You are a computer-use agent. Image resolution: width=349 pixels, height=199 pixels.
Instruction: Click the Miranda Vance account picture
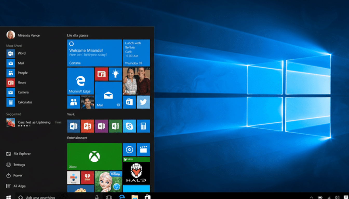(x=11, y=35)
